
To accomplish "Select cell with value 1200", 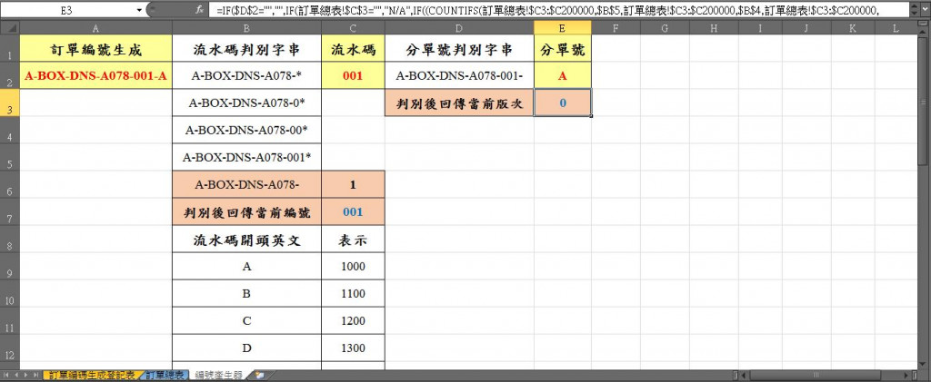I will coord(353,320).
